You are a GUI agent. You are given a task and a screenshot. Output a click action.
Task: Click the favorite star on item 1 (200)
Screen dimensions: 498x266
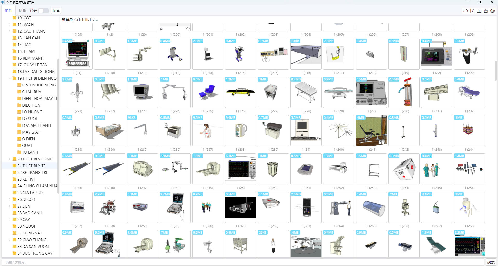pyautogui.click(x=188, y=29)
